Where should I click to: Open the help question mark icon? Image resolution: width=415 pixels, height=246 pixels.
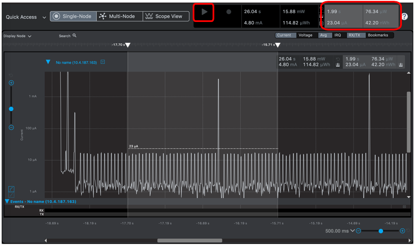pyautogui.click(x=405, y=16)
